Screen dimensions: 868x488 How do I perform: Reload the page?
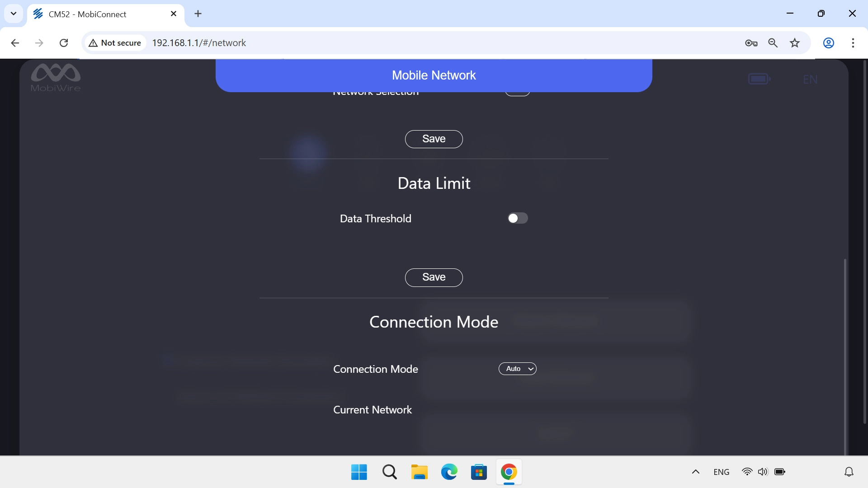[64, 43]
